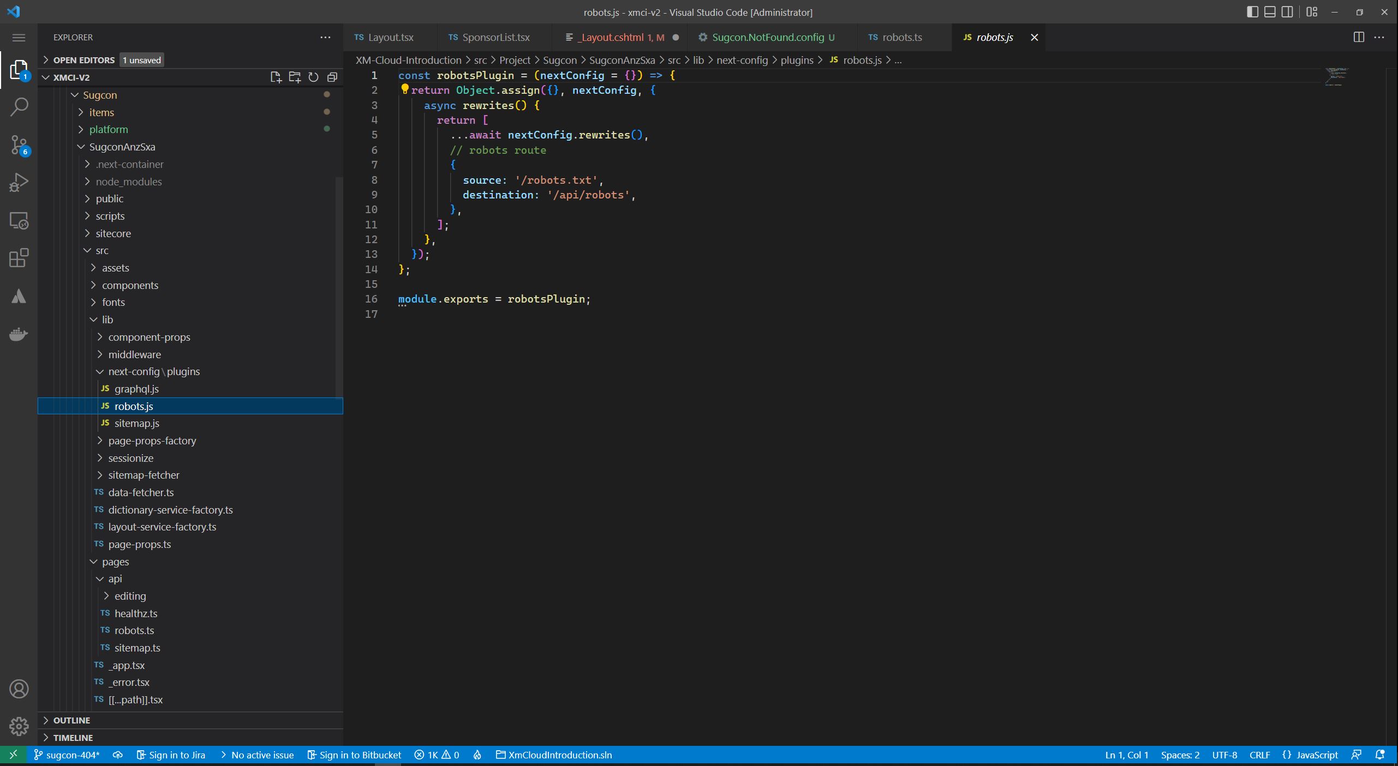
Task: Switch to the _Layout.cshtml tab
Action: coord(620,37)
